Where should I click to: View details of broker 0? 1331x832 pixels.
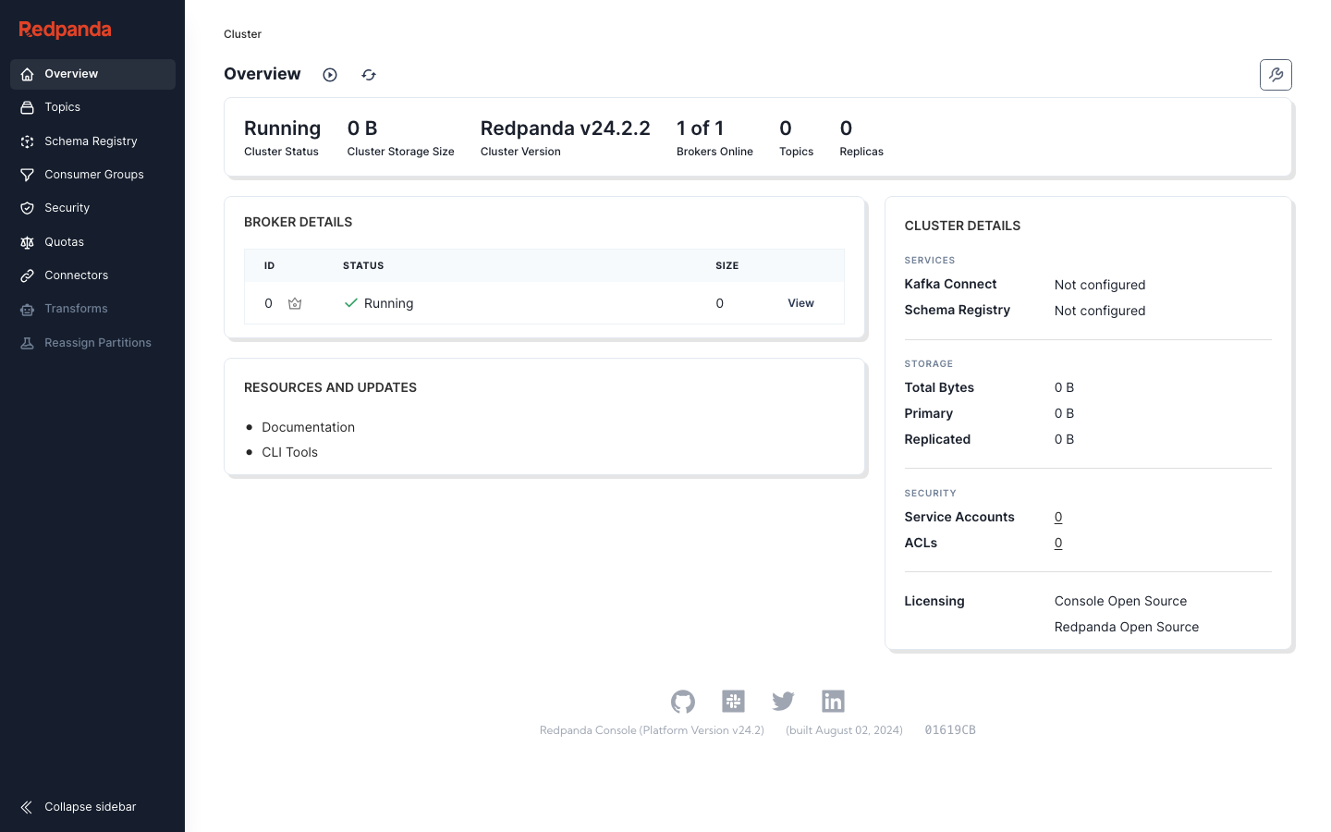click(x=800, y=303)
